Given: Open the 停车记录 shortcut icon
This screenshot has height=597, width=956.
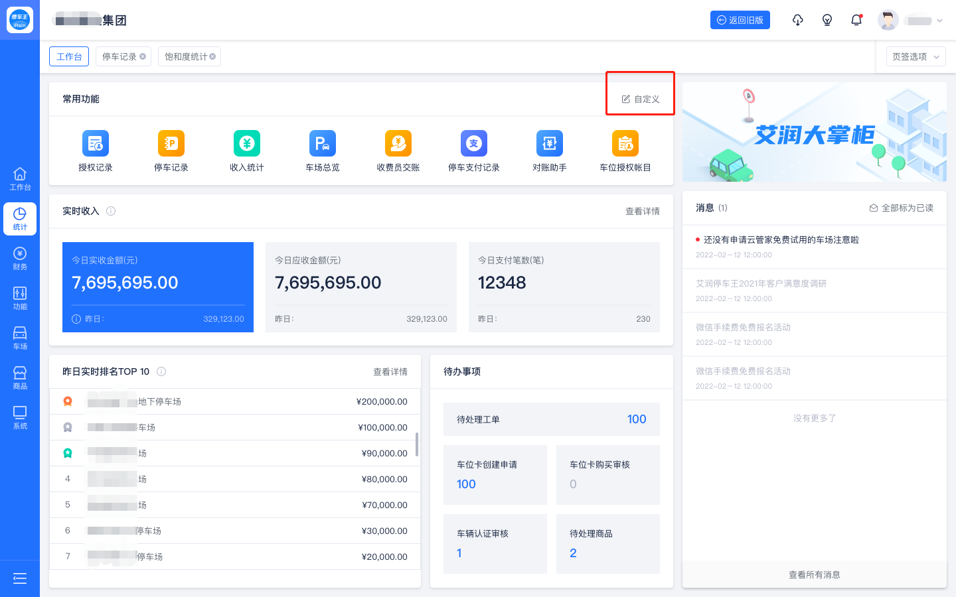Looking at the screenshot, I should click(x=171, y=143).
